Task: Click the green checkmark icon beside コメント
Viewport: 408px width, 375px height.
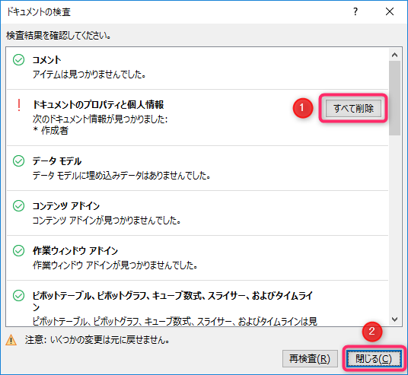Action: pyautogui.click(x=19, y=60)
